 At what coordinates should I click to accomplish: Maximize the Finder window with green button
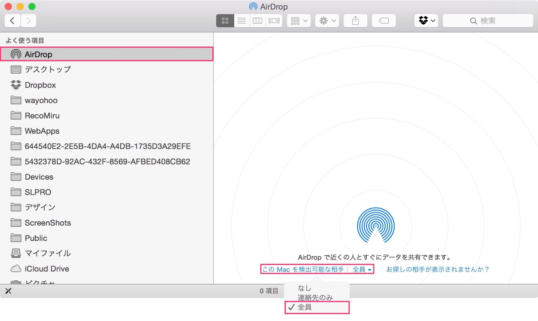click(32, 6)
